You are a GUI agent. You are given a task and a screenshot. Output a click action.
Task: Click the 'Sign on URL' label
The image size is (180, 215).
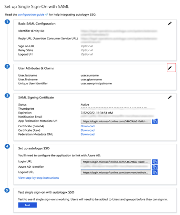[x=26, y=46]
